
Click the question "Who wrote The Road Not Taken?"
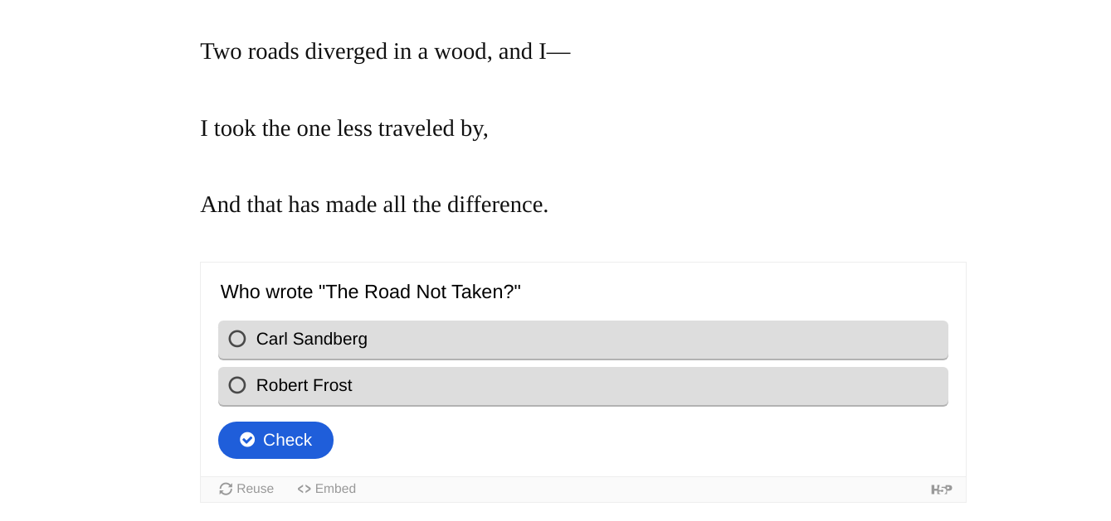(370, 292)
